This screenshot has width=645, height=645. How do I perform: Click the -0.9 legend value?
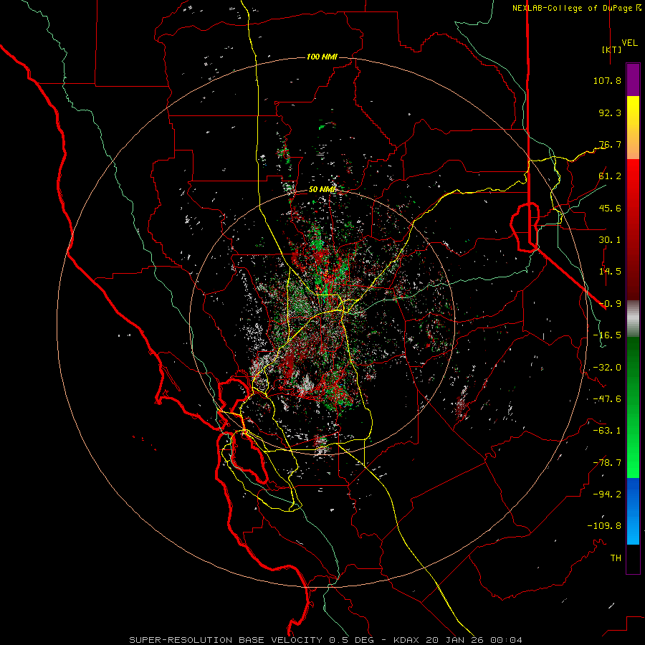(610, 304)
